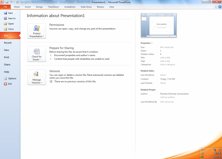Open Help in the backstage sidebar
This screenshot has height=159, width=222.
pyautogui.click(x=10, y=72)
